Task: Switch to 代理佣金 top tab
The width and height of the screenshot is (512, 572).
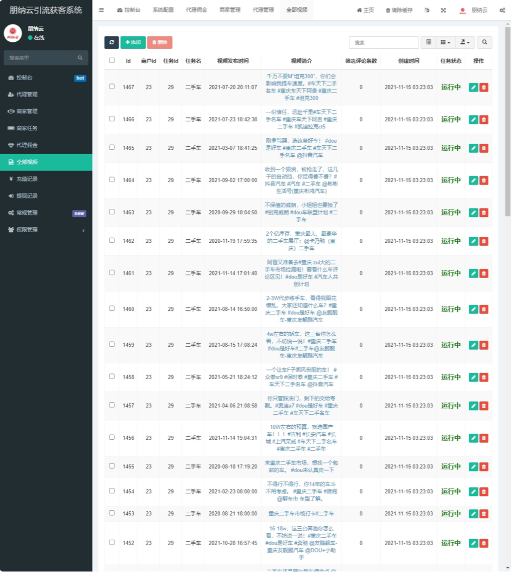Action: click(196, 10)
